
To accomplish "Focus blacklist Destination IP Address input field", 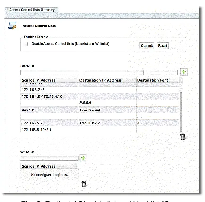I will point(114,73).
